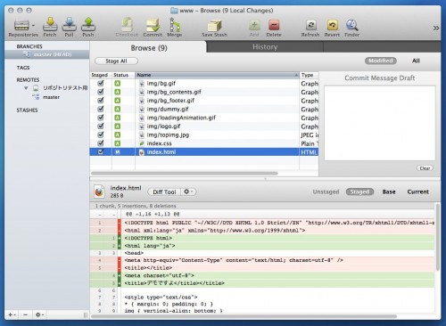Show the Staged diff view
Viewport: 446px width, 326px height.
pyautogui.click(x=359, y=192)
